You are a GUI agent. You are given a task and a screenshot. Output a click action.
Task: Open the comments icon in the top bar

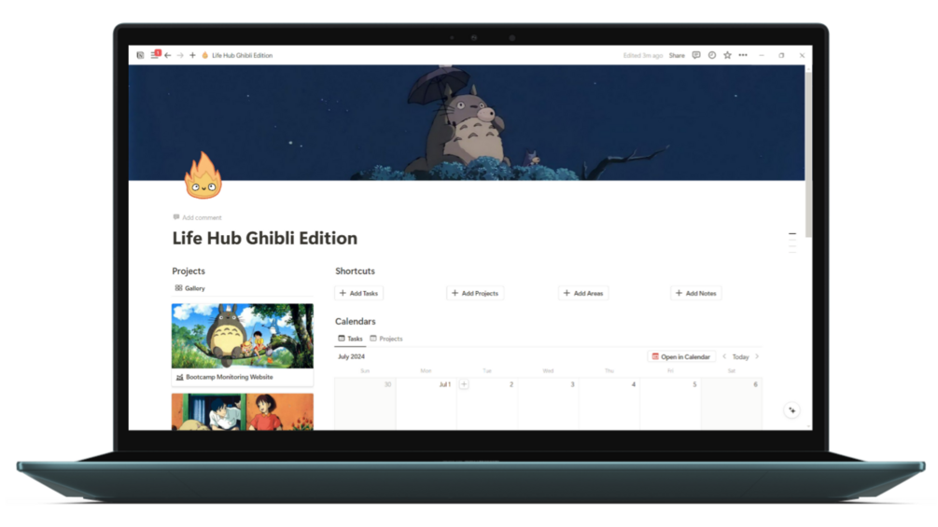coord(695,55)
